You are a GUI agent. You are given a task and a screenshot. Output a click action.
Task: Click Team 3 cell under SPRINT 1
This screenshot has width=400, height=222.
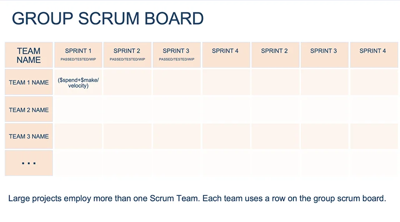pos(78,136)
